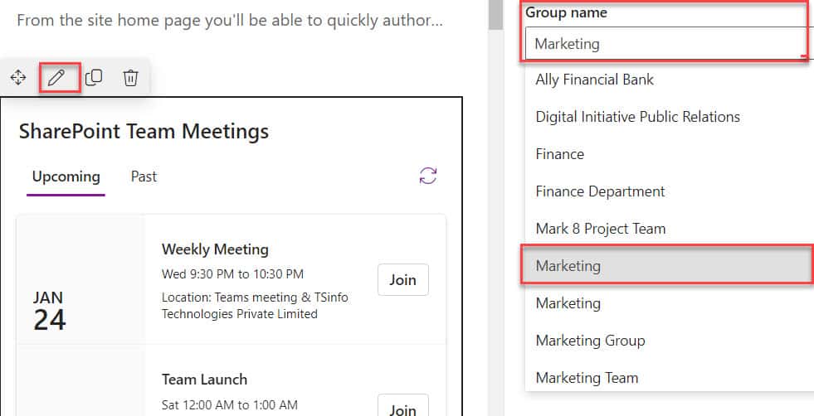Image resolution: width=814 pixels, height=416 pixels.
Task: Click the move web part icon
Action: coord(18,78)
